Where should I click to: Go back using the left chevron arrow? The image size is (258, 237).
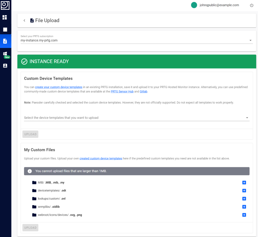(24, 21)
